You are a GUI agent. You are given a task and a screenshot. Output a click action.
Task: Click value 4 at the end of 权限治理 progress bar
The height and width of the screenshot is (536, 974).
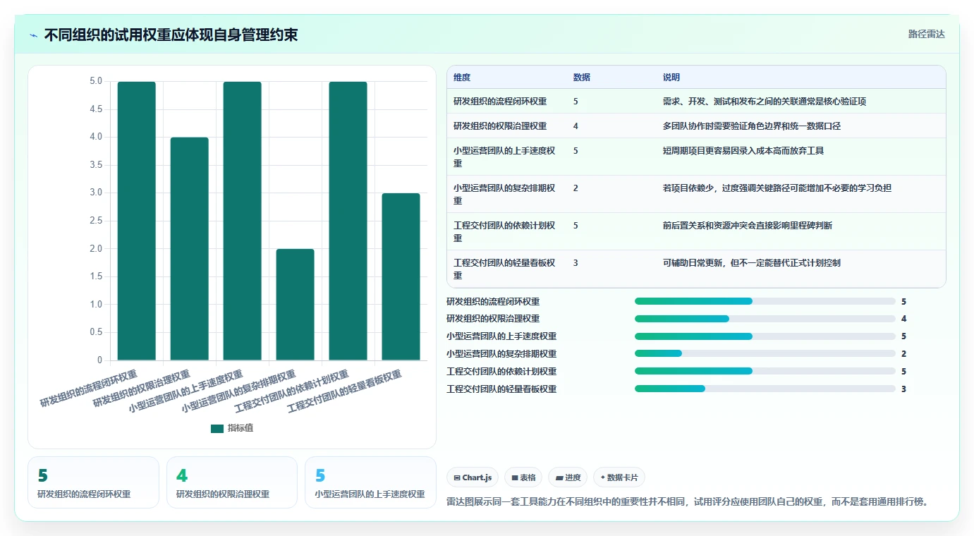(x=903, y=319)
